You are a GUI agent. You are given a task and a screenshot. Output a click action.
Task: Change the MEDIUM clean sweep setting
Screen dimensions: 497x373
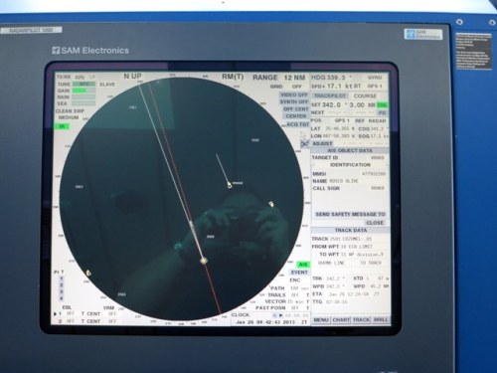(x=69, y=117)
